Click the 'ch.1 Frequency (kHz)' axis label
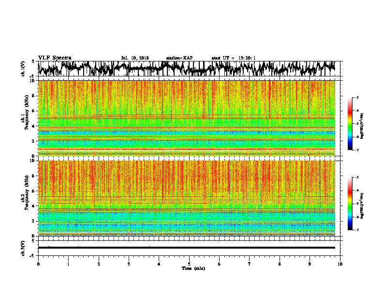 [25, 112]
